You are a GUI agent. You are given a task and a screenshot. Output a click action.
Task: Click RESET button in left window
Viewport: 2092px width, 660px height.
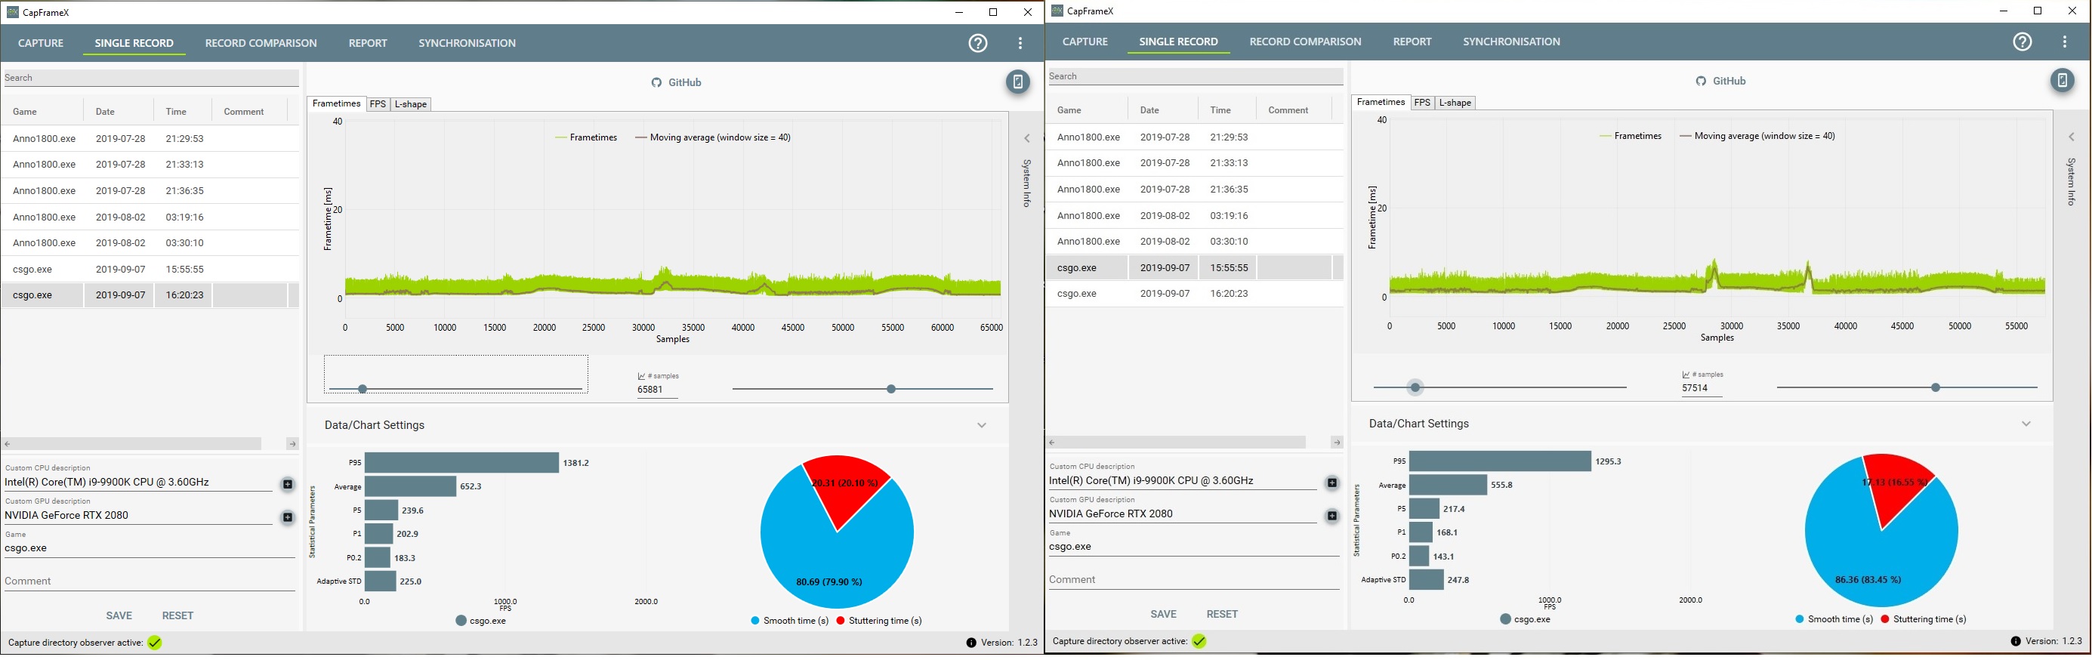(177, 615)
